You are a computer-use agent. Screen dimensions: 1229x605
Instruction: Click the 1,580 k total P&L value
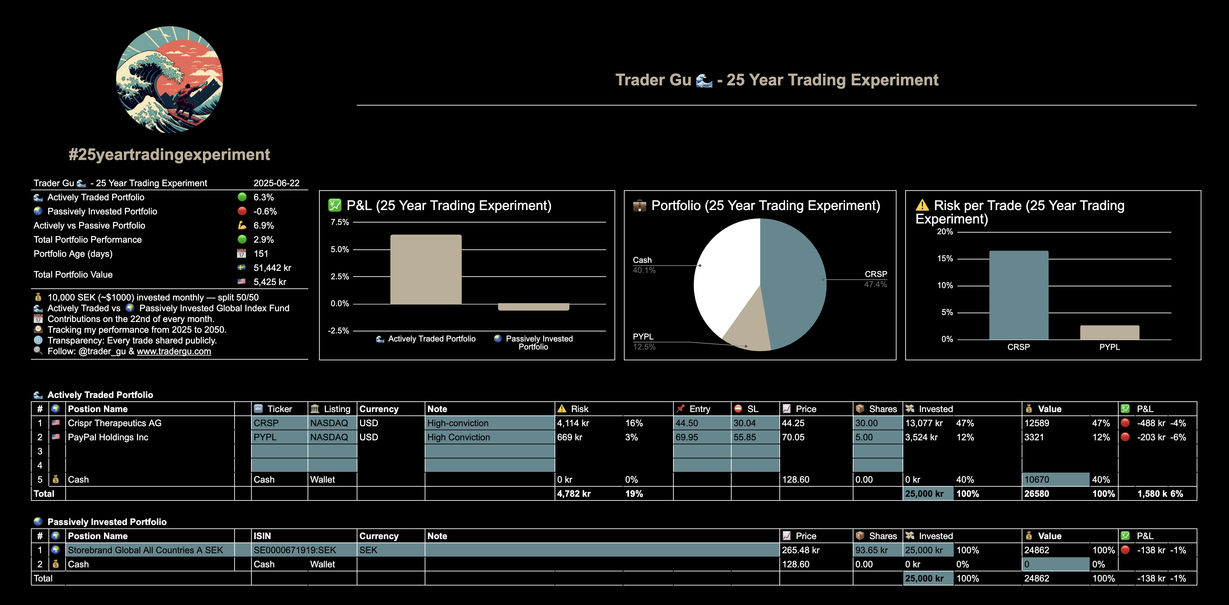click(1152, 493)
